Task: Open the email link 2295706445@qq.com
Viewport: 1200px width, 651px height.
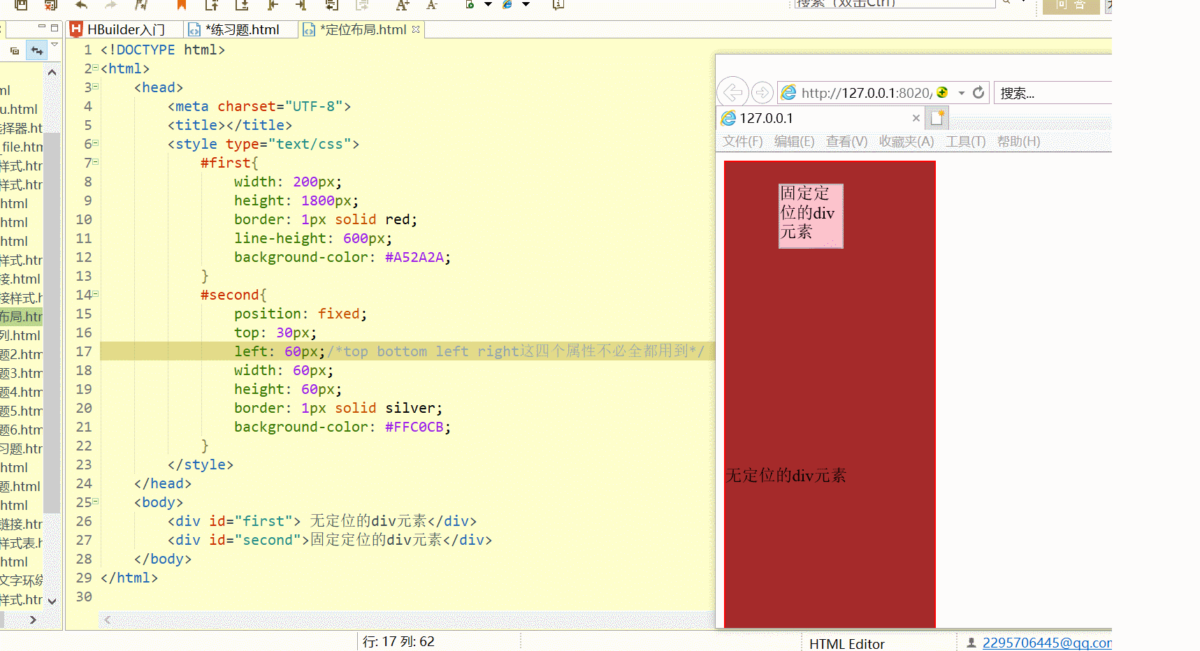Action: (1047, 643)
